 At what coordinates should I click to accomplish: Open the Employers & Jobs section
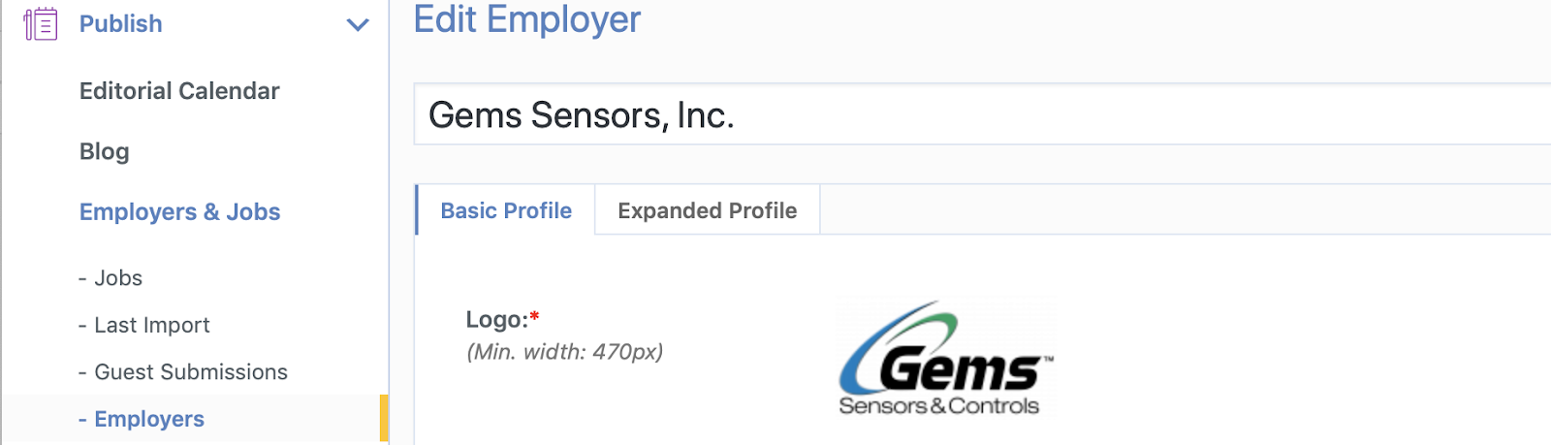tap(179, 212)
